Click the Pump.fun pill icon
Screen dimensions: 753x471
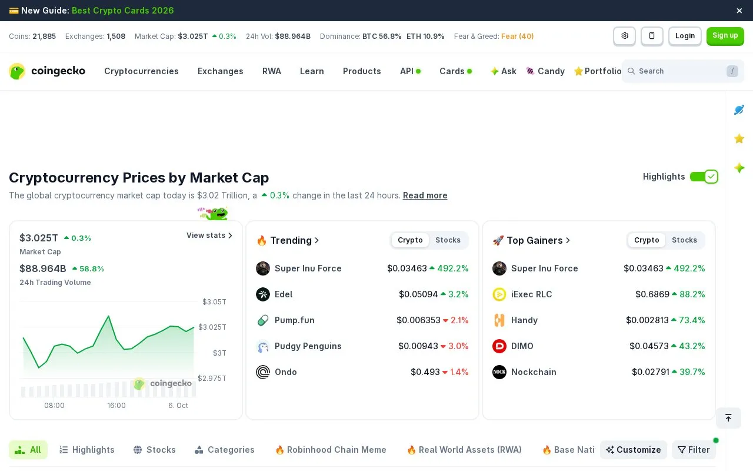263,320
